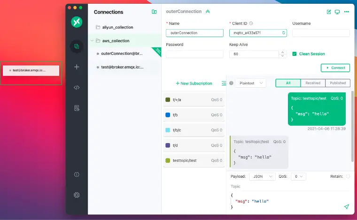Open the Payload JSON dropdown
This screenshot has width=357, height=220.
point(262,177)
